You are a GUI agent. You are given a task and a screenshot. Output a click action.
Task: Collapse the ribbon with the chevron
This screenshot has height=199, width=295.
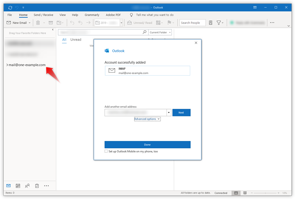point(288,26)
